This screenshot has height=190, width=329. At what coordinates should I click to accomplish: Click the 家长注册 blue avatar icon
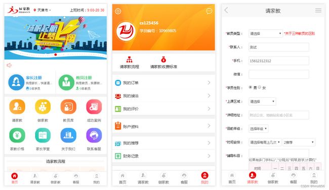[16, 82]
